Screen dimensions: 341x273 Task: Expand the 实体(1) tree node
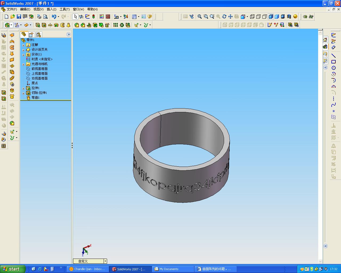pos(23,55)
